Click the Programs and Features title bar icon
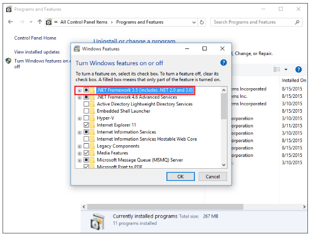 point(9,9)
